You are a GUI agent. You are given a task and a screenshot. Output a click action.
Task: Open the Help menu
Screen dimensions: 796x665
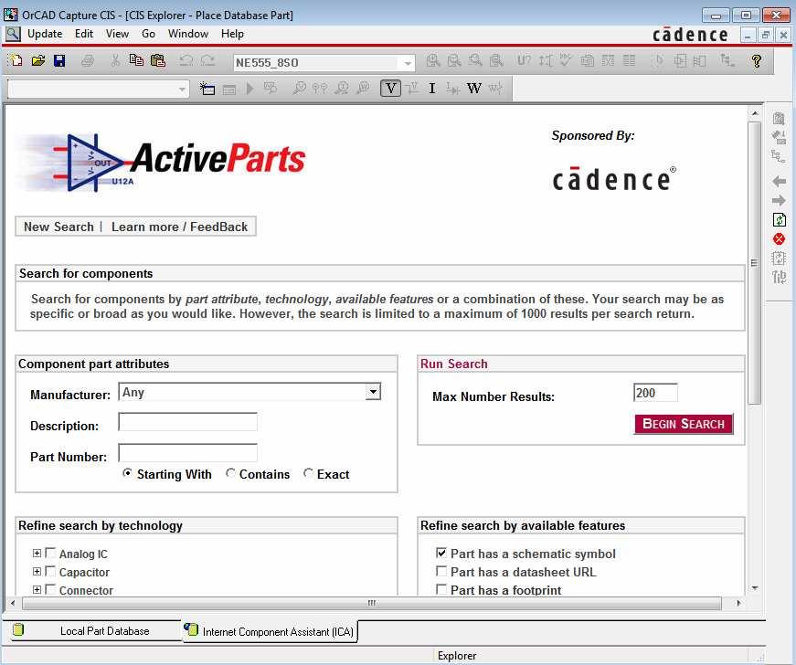pyautogui.click(x=232, y=34)
